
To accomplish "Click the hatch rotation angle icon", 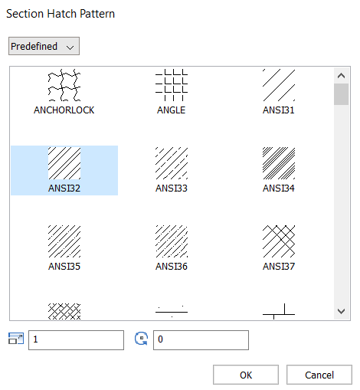I will 141,339.
